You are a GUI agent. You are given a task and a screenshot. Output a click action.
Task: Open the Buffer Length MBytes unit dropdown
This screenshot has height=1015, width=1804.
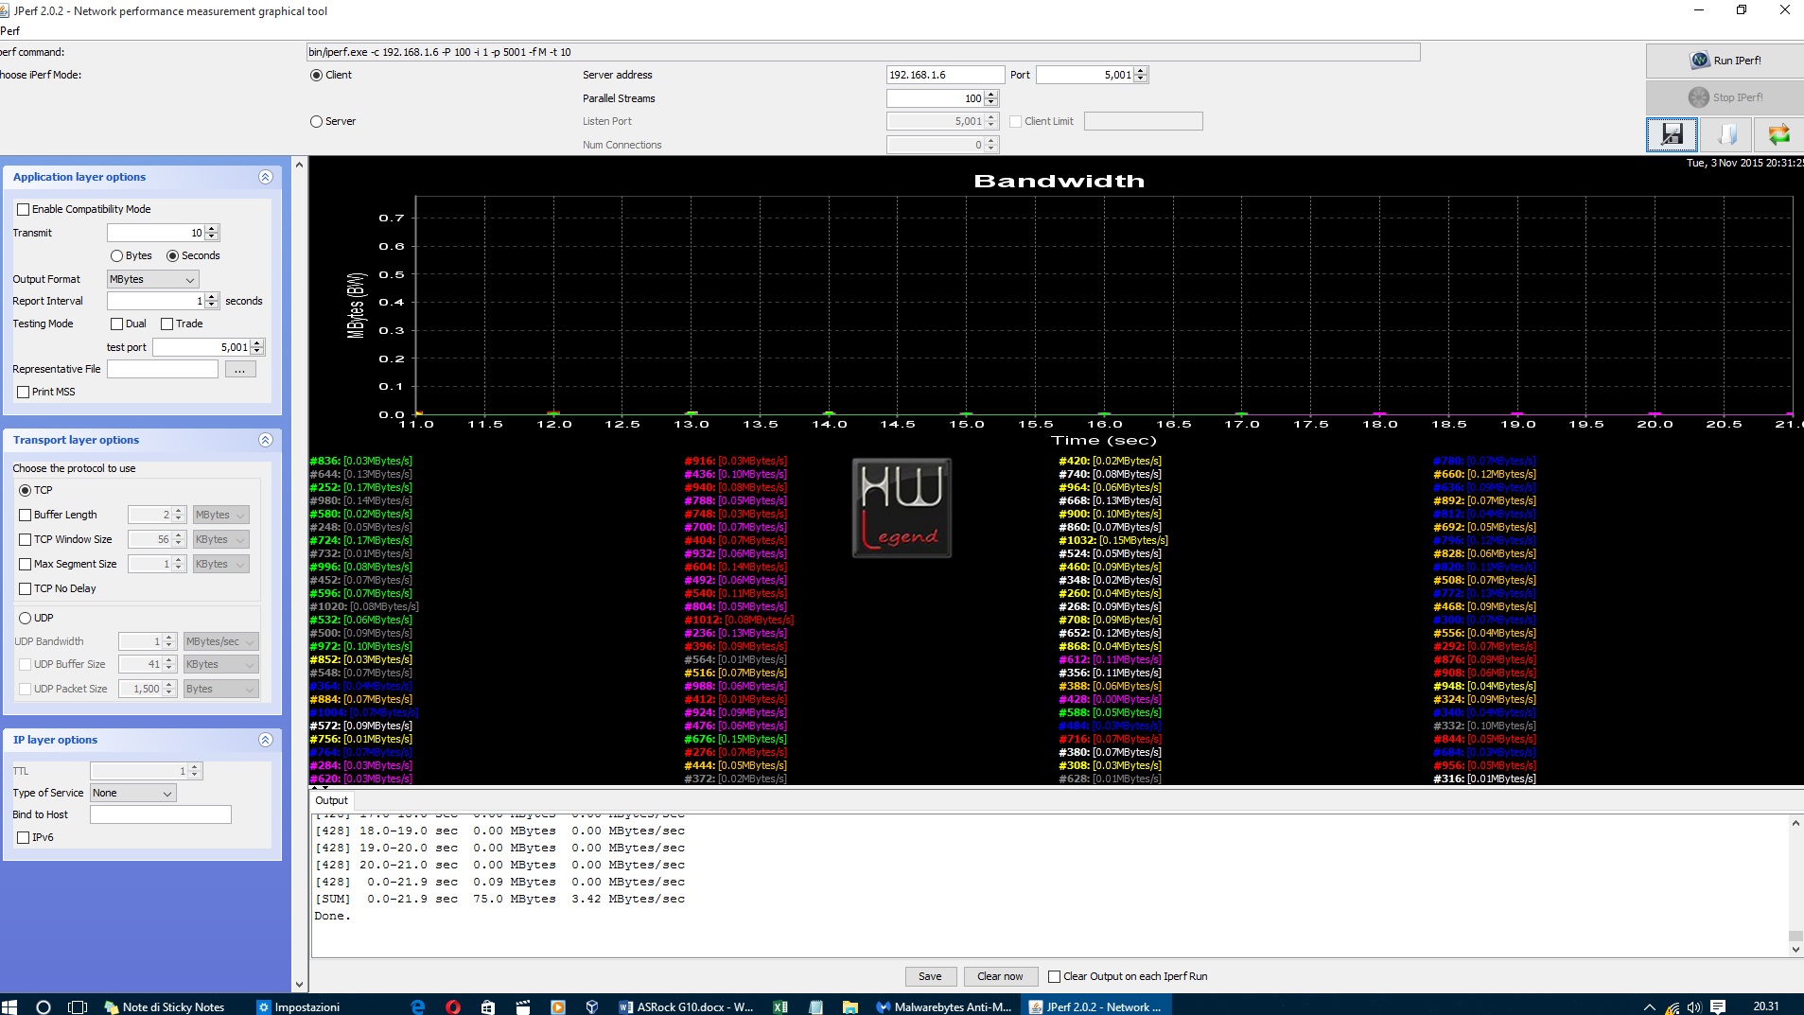pos(220,515)
